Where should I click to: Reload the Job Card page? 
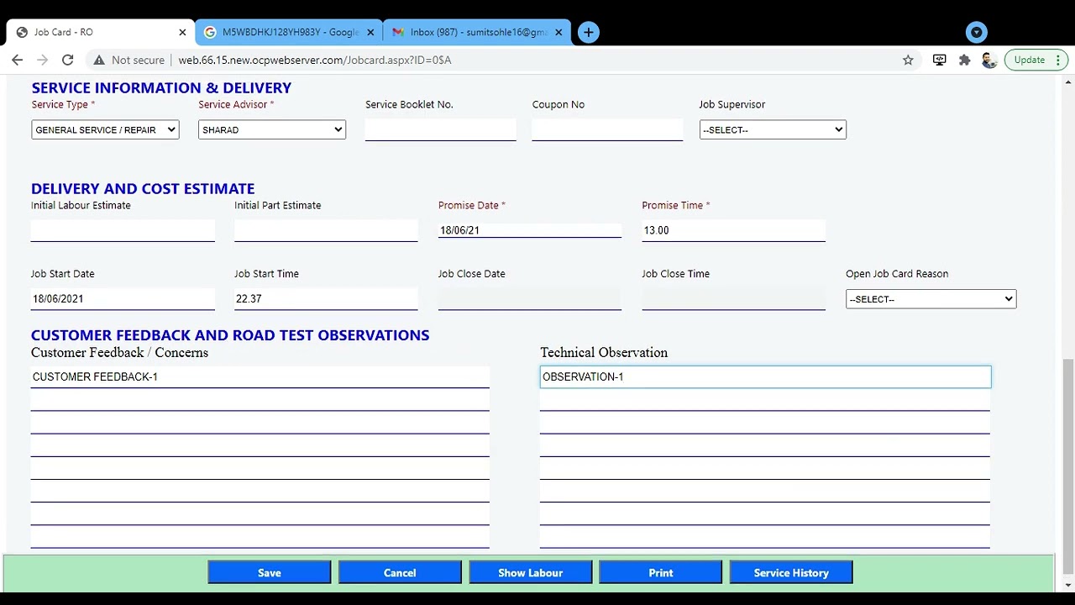pyautogui.click(x=68, y=60)
